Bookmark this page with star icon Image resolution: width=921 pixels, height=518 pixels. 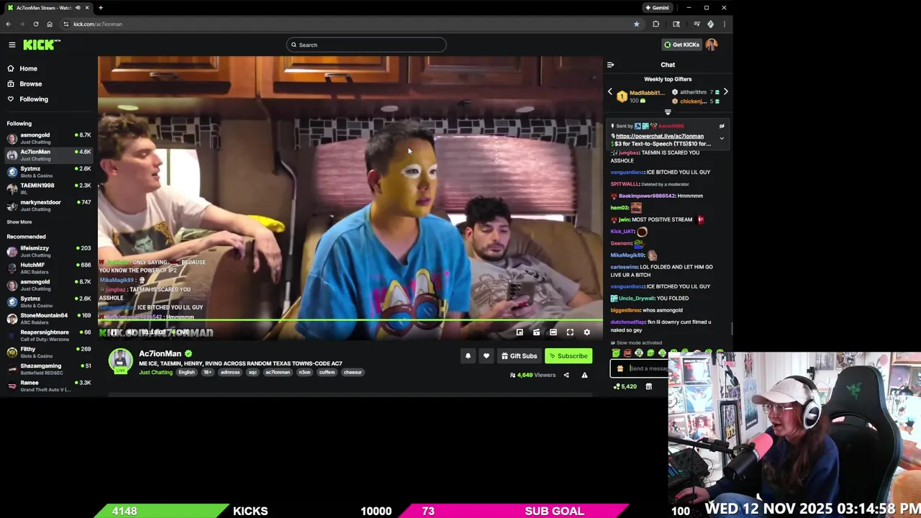tap(636, 24)
